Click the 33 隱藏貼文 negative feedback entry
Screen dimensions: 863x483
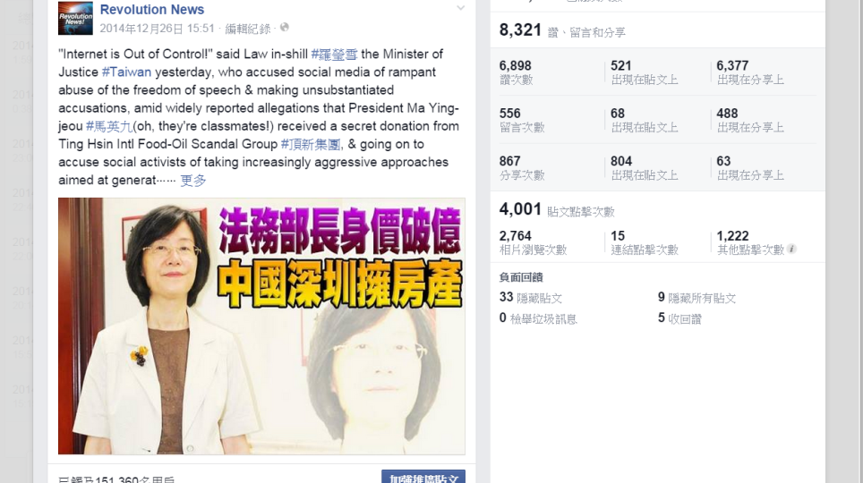point(531,298)
